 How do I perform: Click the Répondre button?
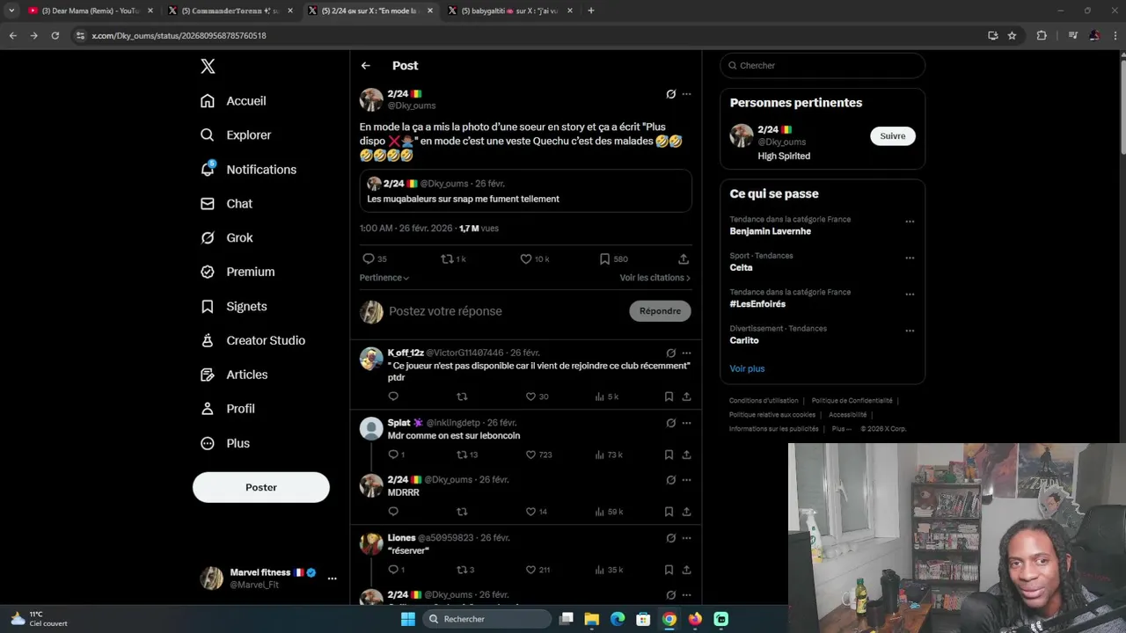click(x=660, y=311)
